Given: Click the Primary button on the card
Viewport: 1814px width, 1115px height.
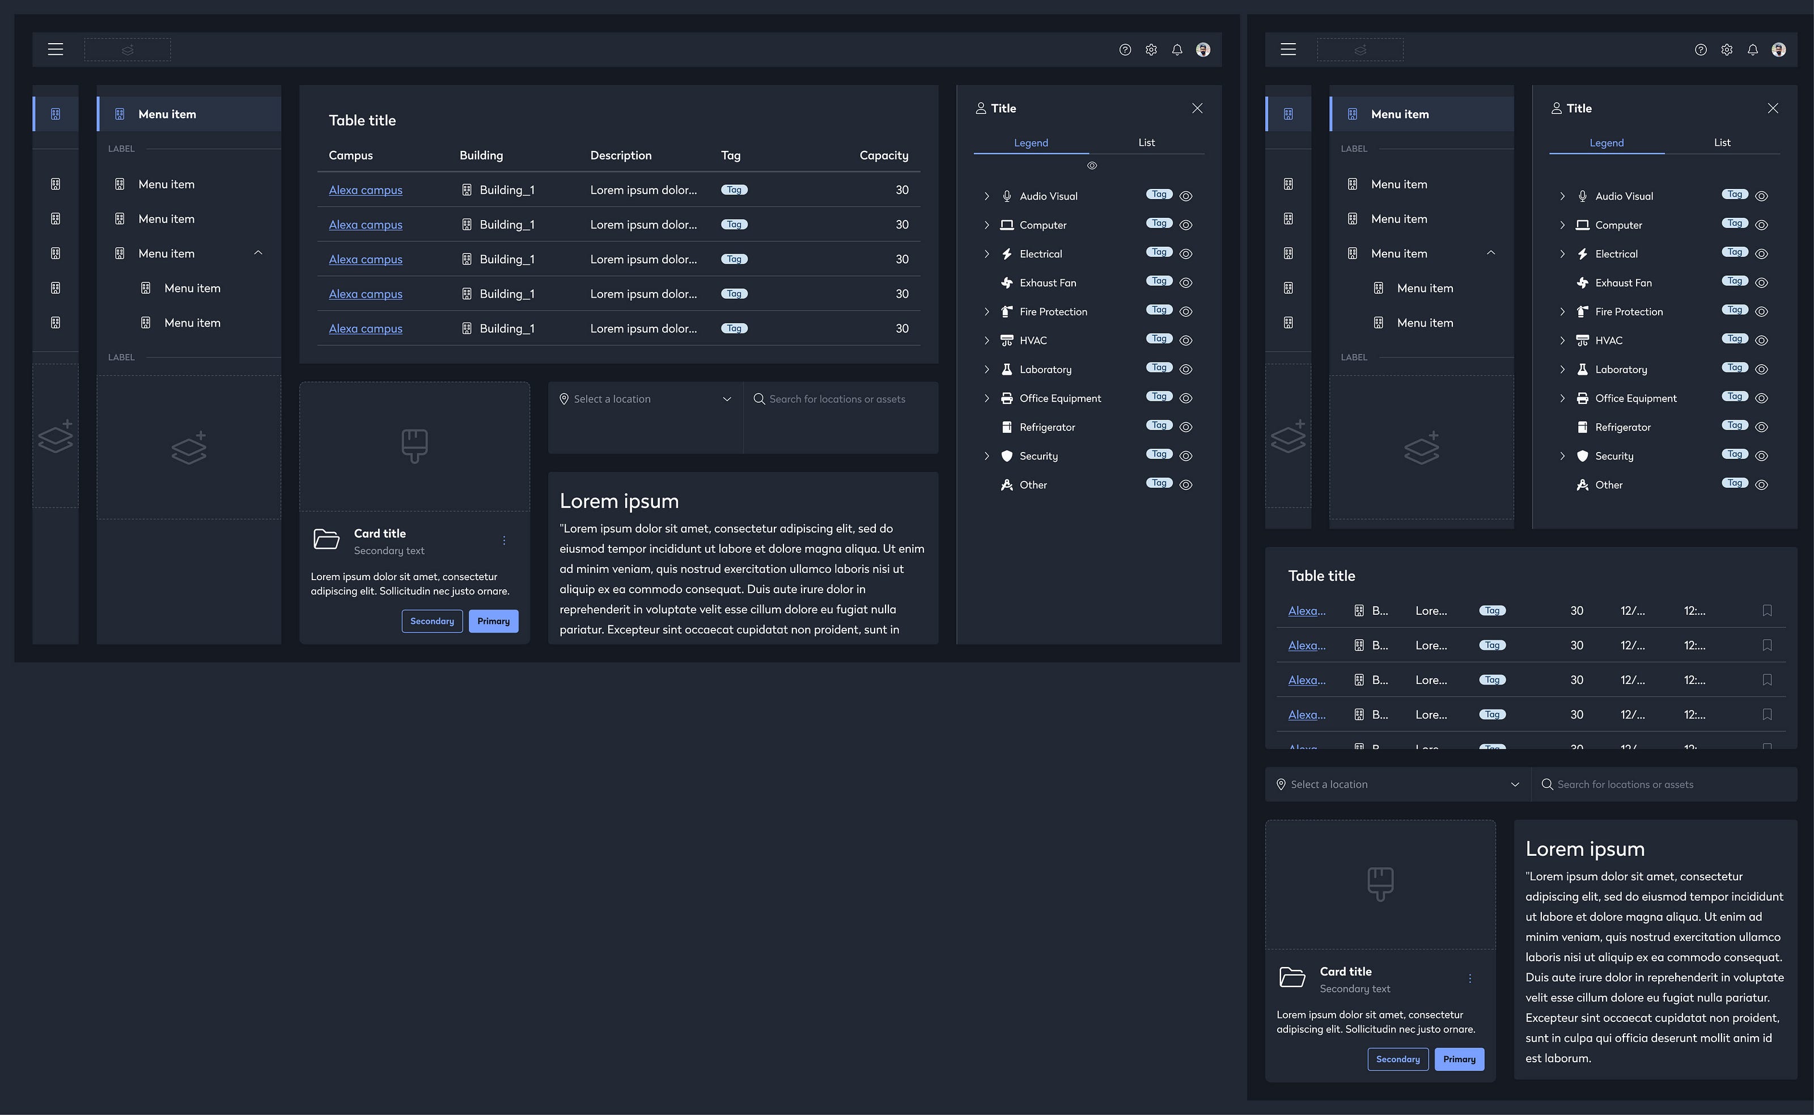Looking at the screenshot, I should [x=493, y=620].
